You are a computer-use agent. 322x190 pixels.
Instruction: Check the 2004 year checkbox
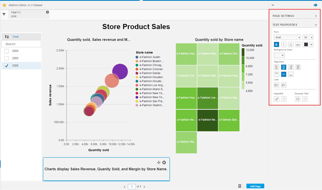6,51
